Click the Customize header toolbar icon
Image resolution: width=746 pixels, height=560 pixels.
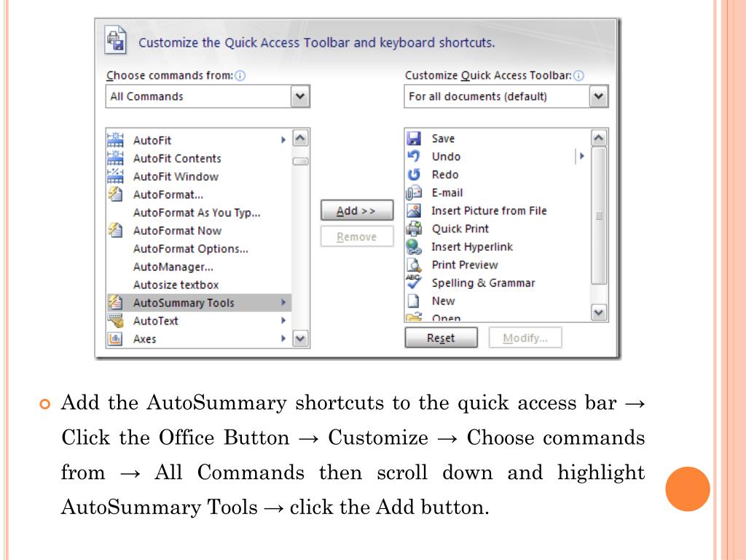click(116, 41)
